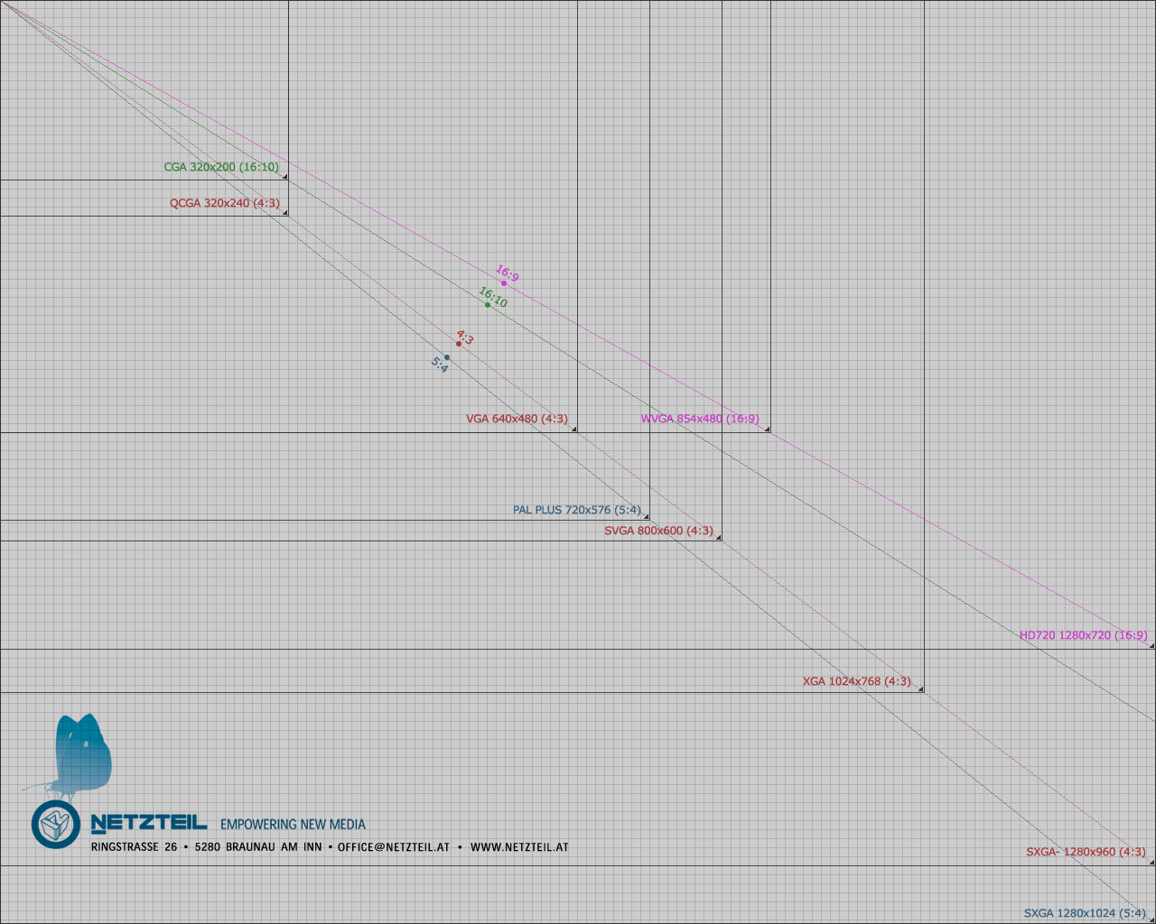Click the Netzteil round cube logo

click(56, 824)
